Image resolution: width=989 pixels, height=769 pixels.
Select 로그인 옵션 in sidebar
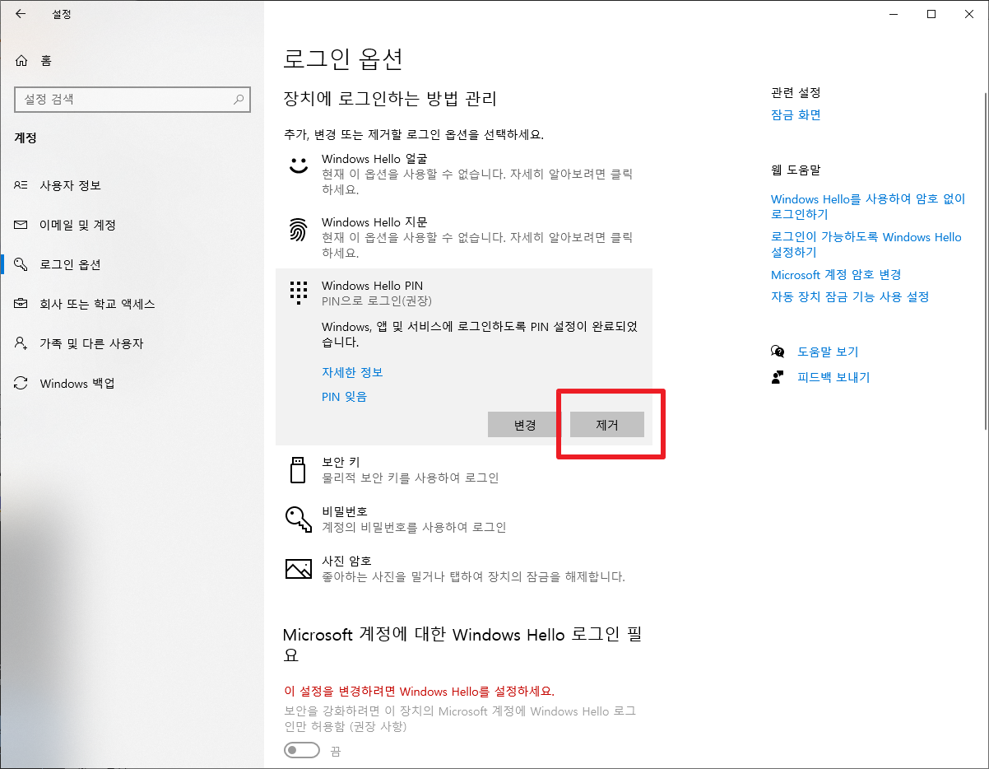(132, 264)
